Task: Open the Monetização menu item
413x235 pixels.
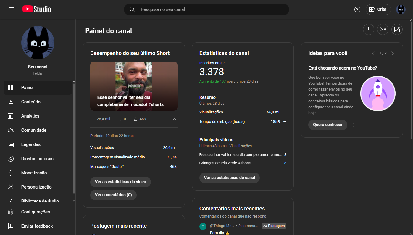Action: click(x=38, y=173)
